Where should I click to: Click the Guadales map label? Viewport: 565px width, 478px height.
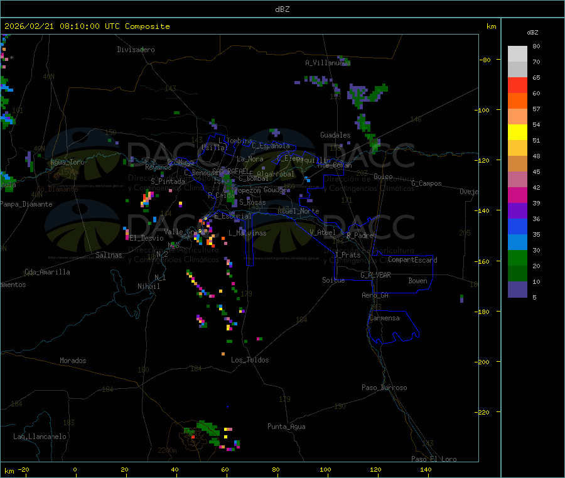pyautogui.click(x=335, y=135)
